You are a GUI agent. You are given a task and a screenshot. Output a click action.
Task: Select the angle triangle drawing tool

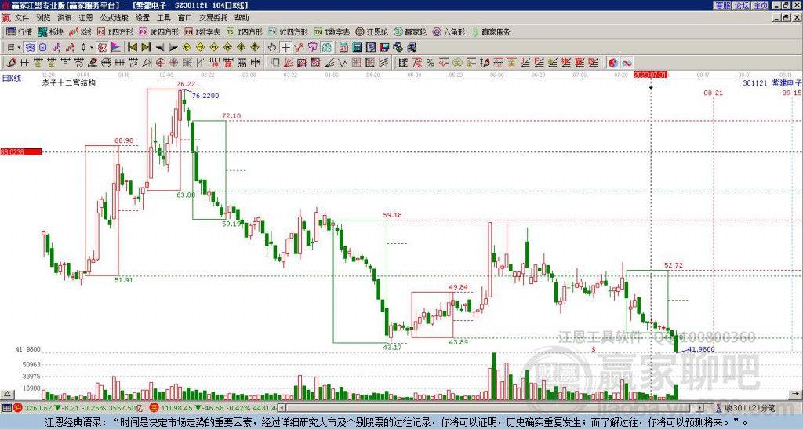click(x=147, y=63)
